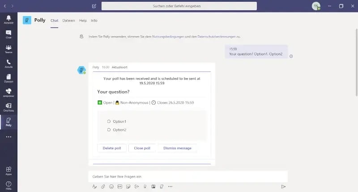The height and width of the screenshot is (192, 358).
Task: Switch to the Dateien tab
Action: [x=69, y=21]
